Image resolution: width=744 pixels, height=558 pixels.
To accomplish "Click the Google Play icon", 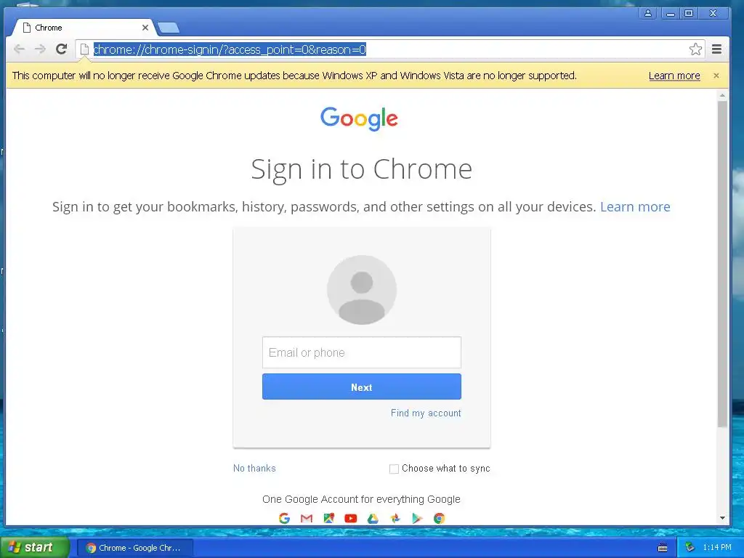I will (x=417, y=518).
